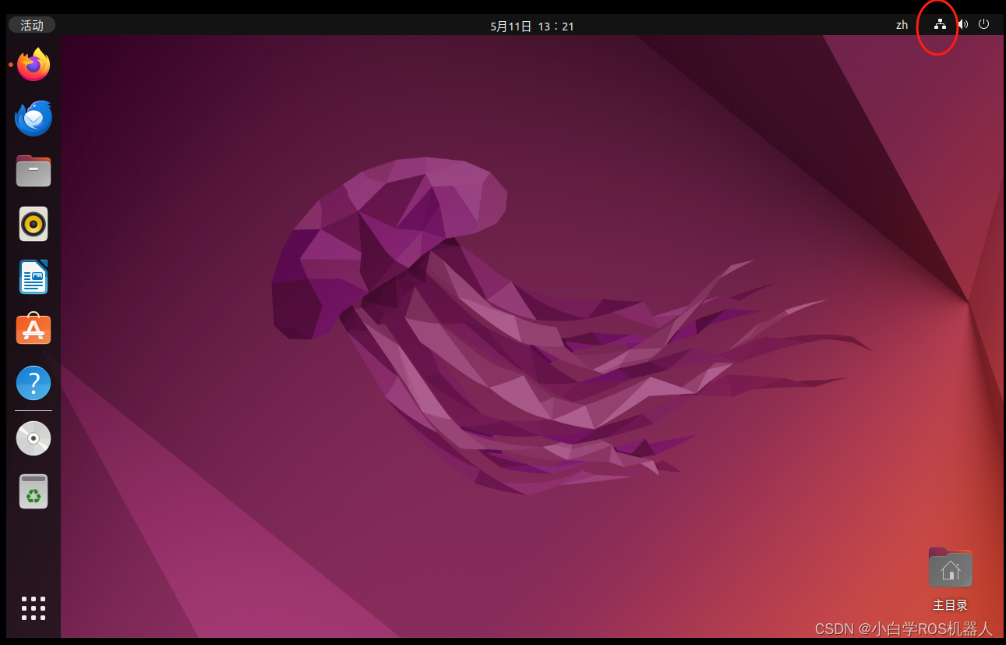
Task: Launch Firefox from the dock
Action: pyautogui.click(x=34, y=65)
